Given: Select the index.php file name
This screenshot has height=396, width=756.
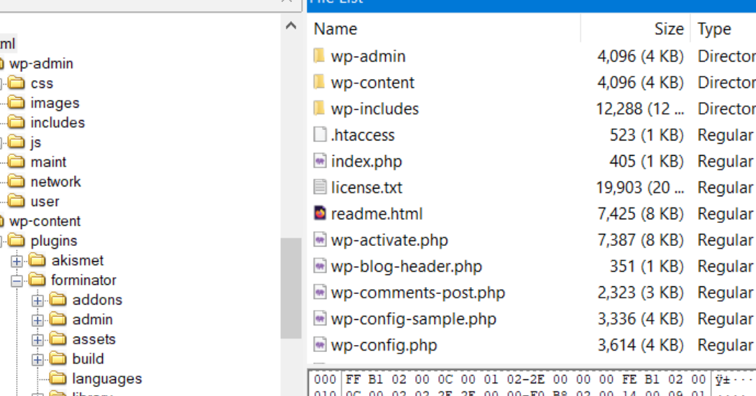Looking at the screenshot, I should point(366,161).
